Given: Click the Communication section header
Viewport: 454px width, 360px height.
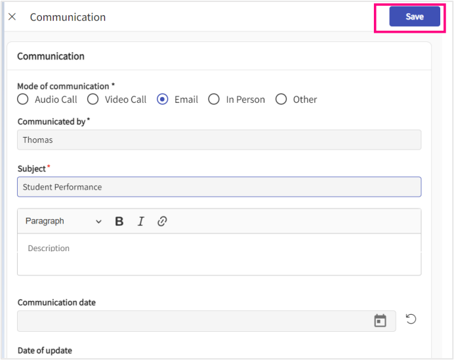Looking at the screenshot, I should 51,56.
